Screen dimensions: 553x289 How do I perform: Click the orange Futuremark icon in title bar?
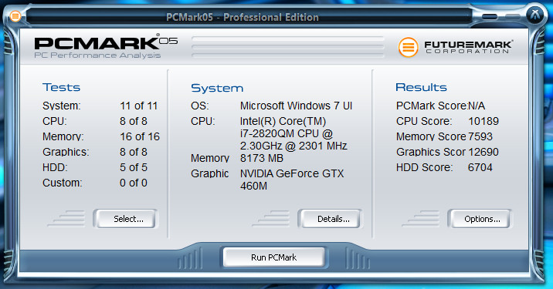[15, 16]
